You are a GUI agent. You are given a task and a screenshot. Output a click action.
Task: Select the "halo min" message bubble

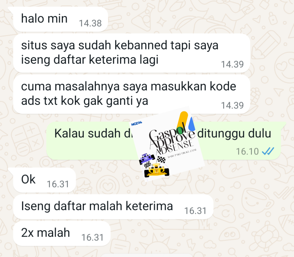point(60,19)
